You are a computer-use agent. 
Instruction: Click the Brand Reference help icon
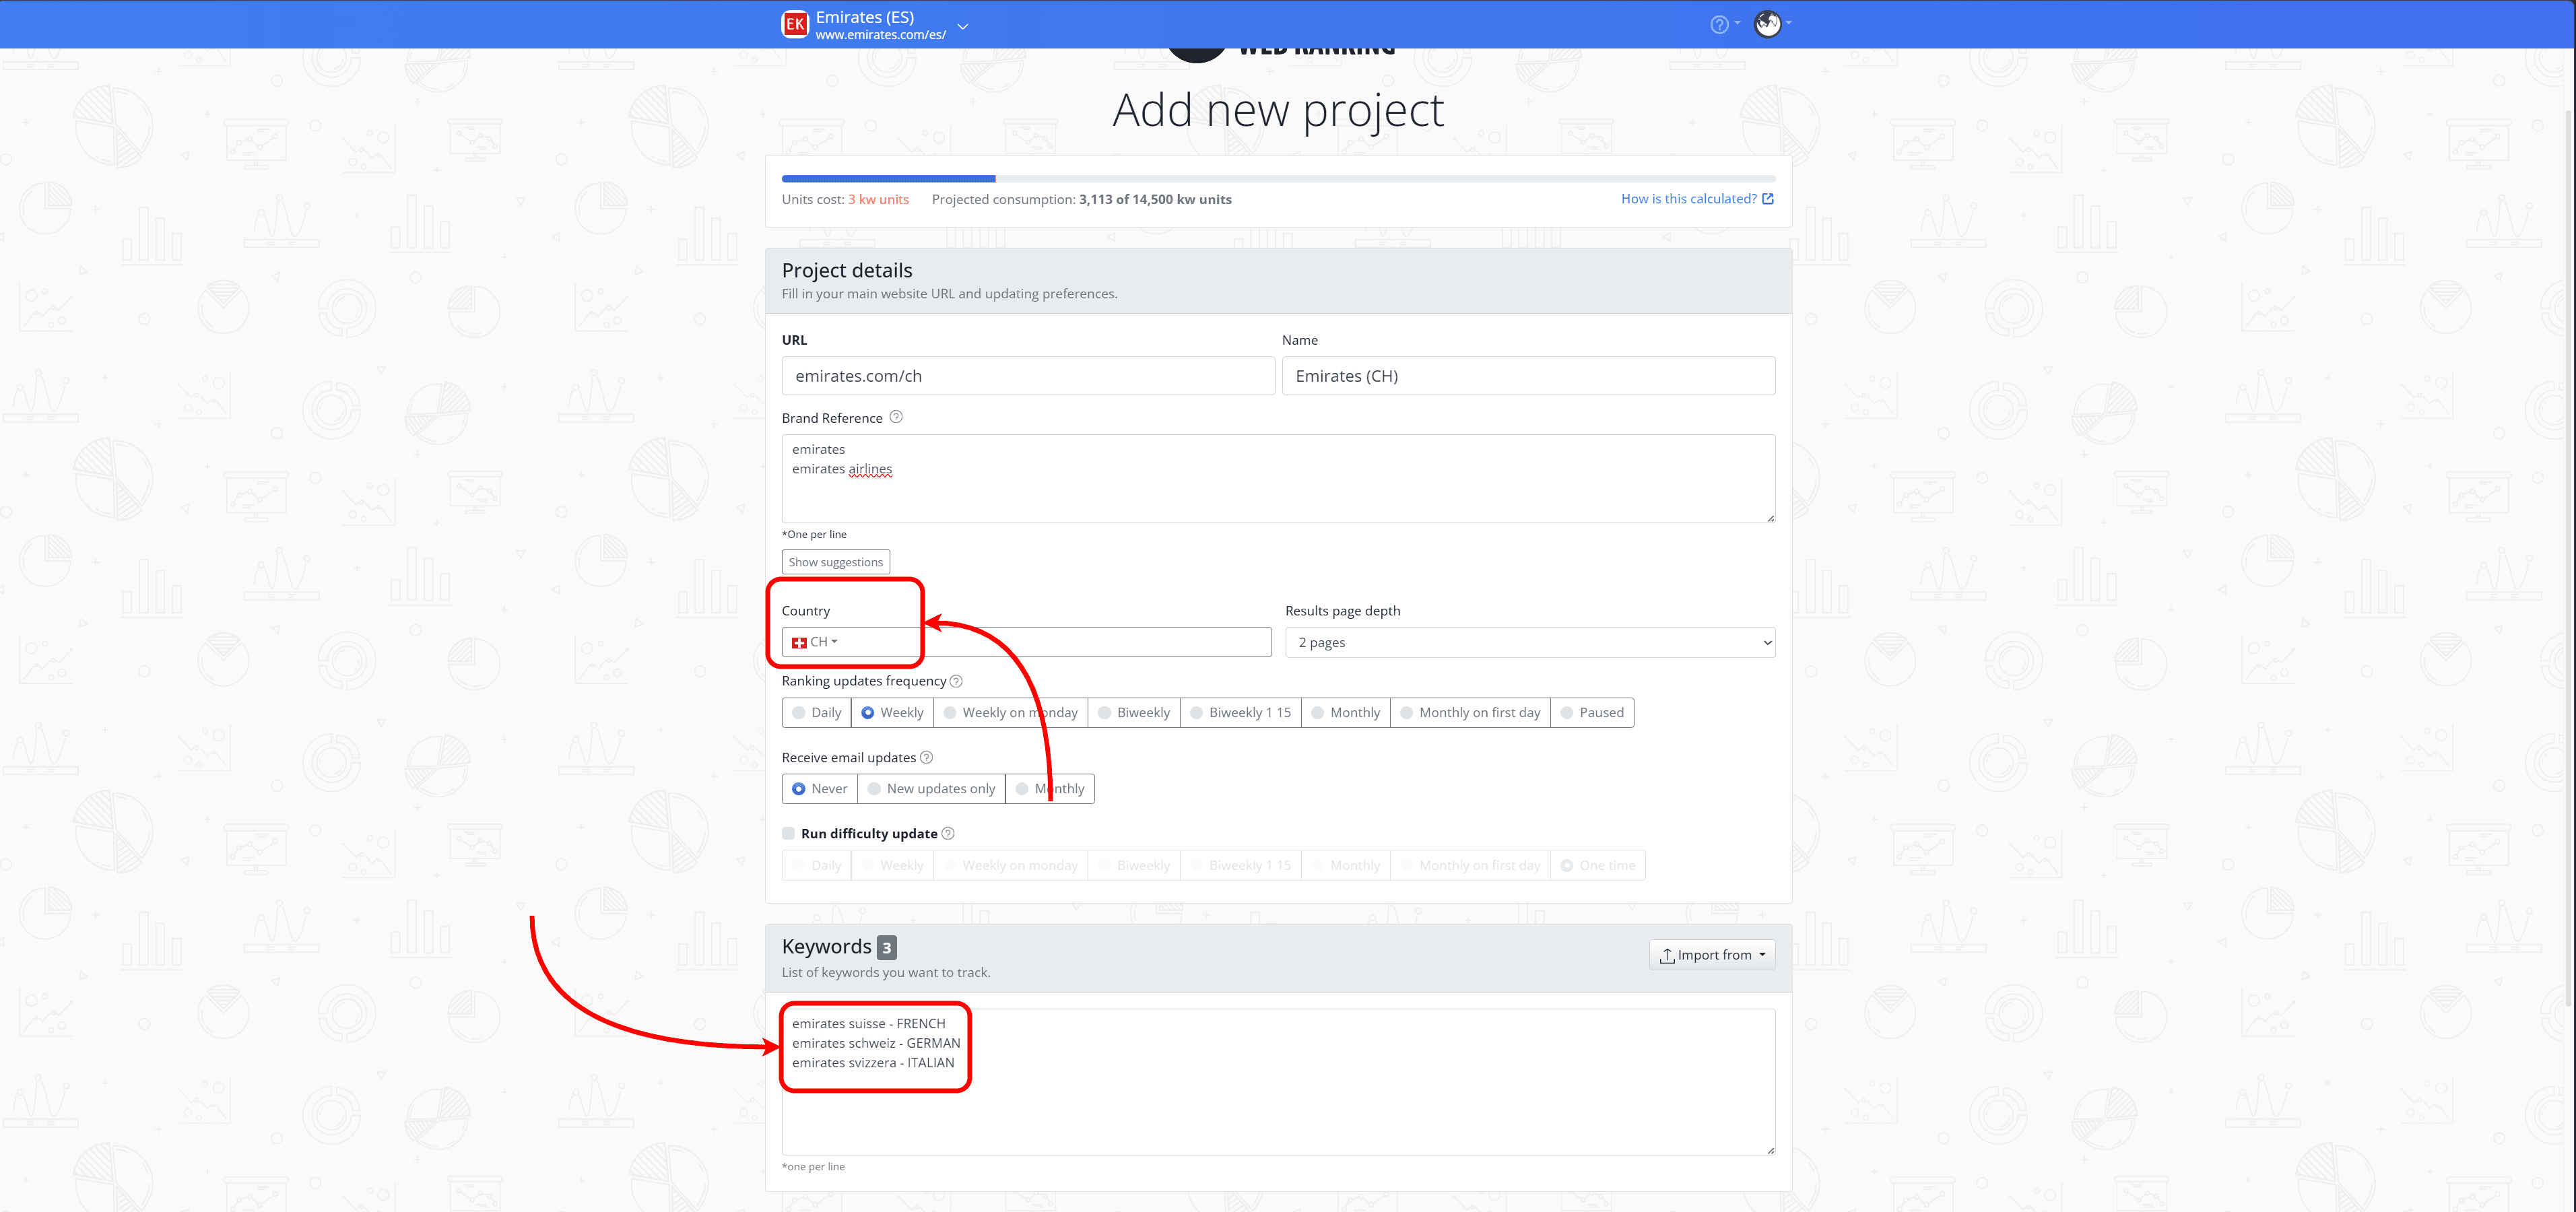click(896, 417)
